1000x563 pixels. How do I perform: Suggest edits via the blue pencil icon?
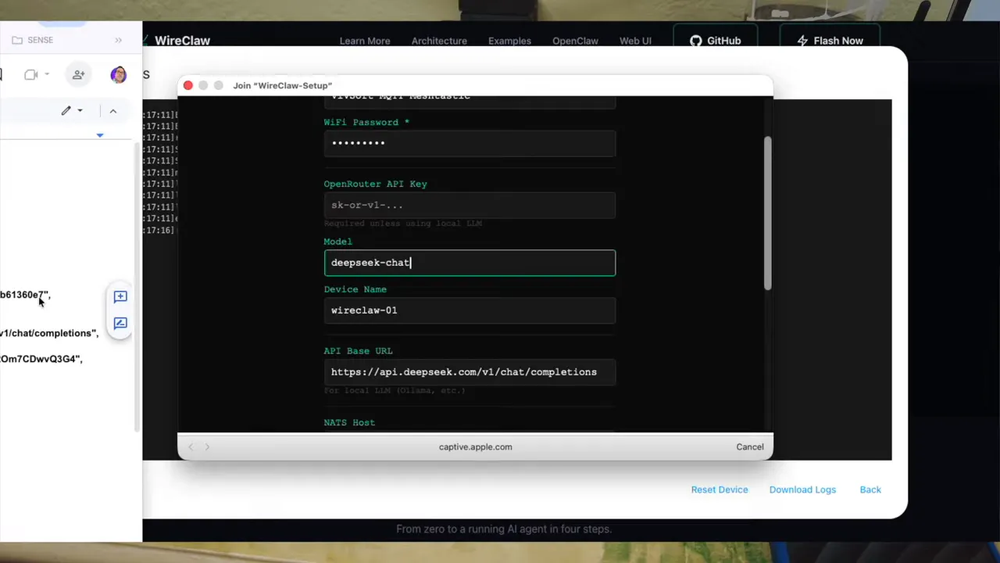(120, 323)
